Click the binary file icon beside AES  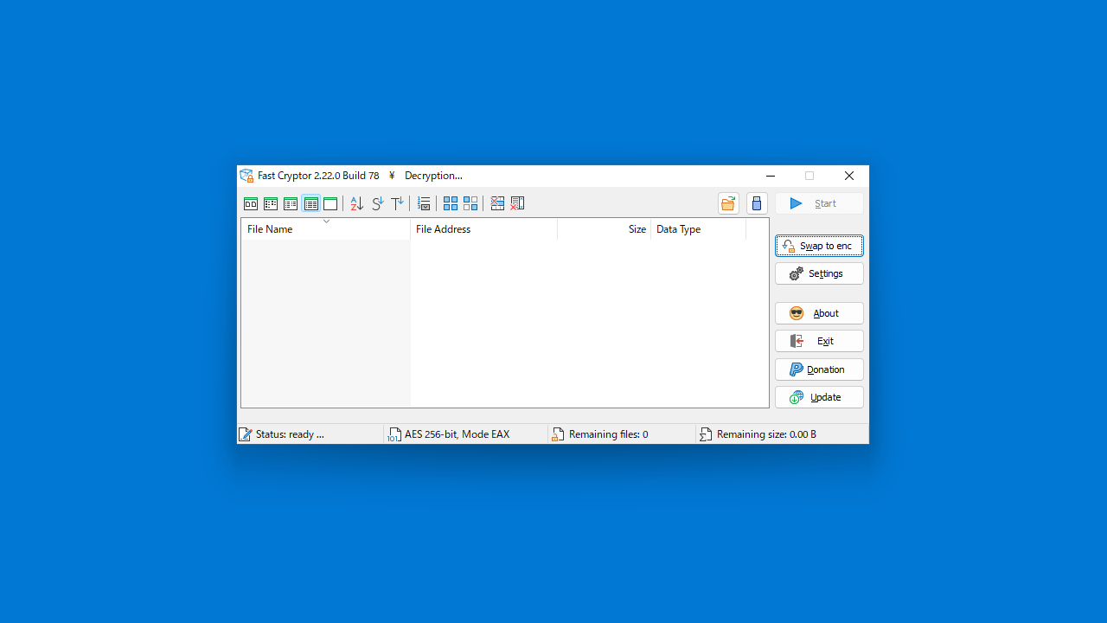pyautogui.click(x=394, y=434)
